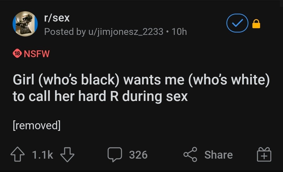283x172 pixels.
Task: Open the post by its title
Action: [141, 88]
